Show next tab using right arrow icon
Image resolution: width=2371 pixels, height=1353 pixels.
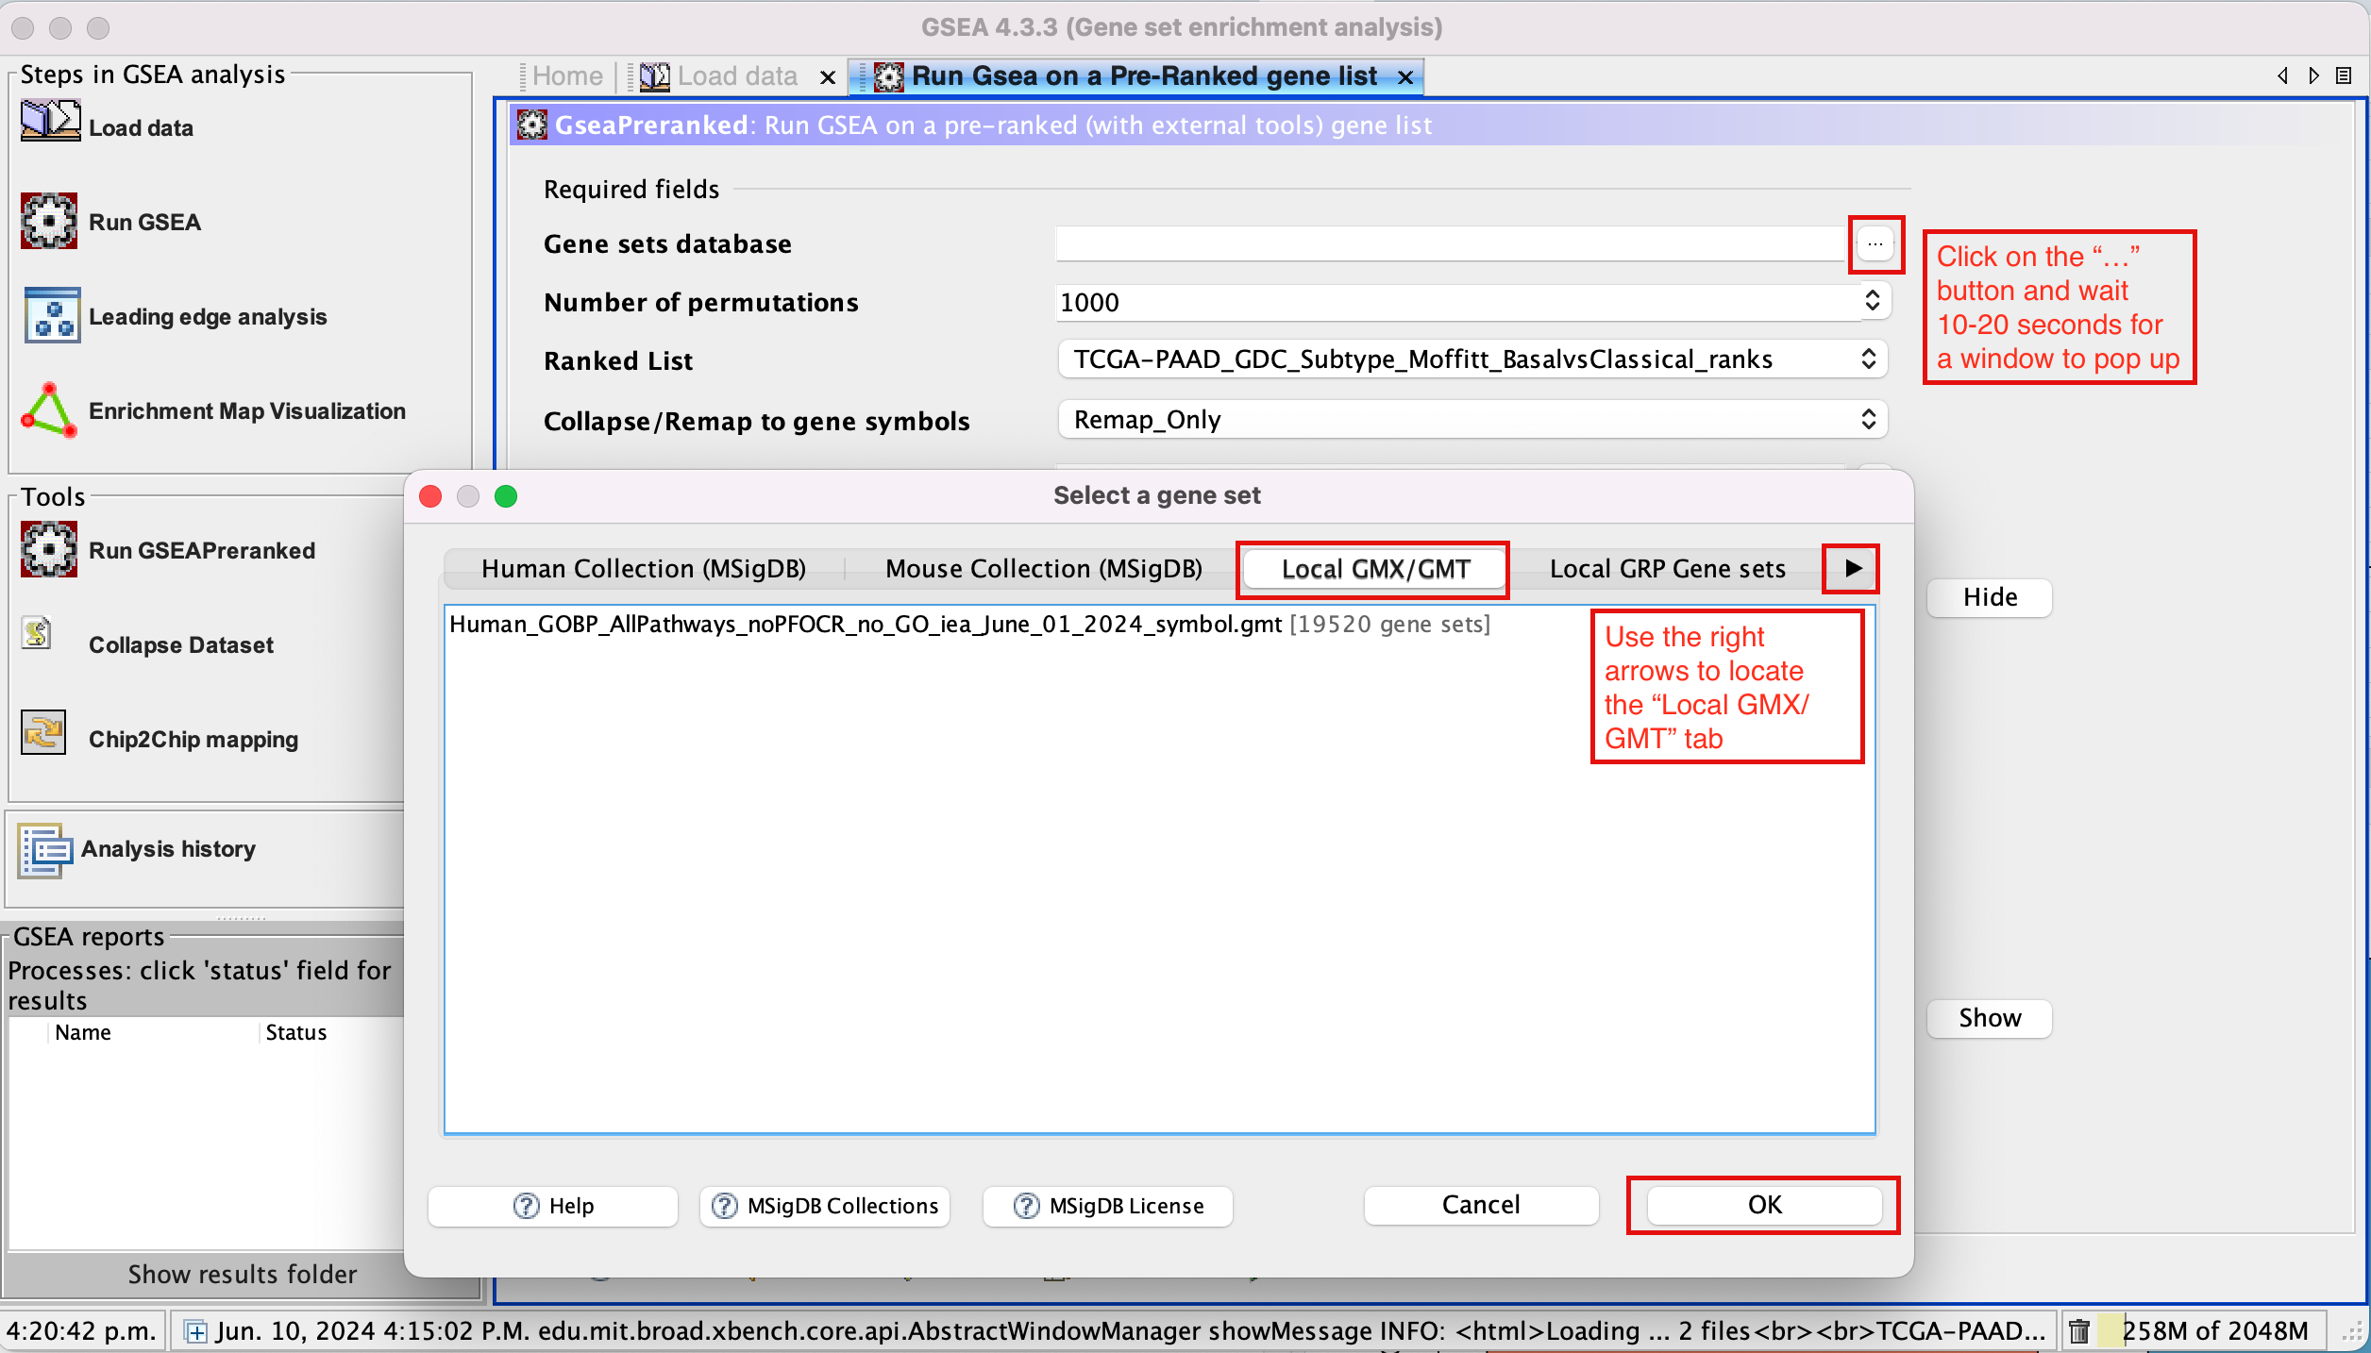coord(2313,75)
